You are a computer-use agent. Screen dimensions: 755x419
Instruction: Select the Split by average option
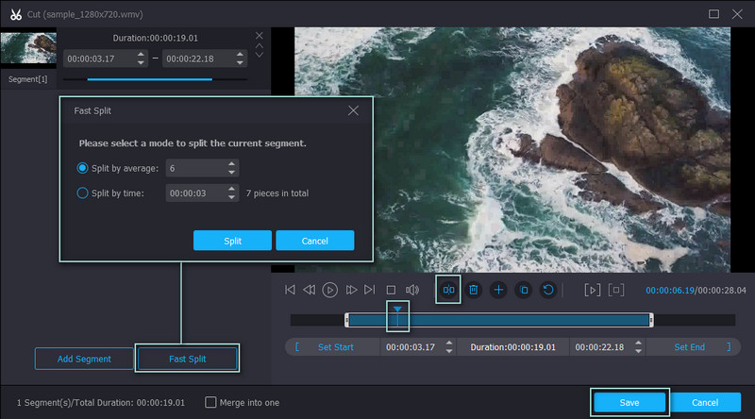point(81,168)
